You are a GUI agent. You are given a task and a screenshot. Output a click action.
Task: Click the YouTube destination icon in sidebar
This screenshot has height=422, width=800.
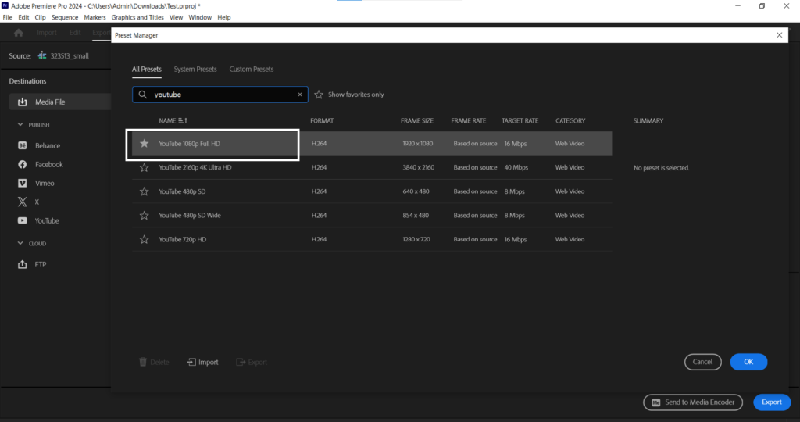coord(23,221)
